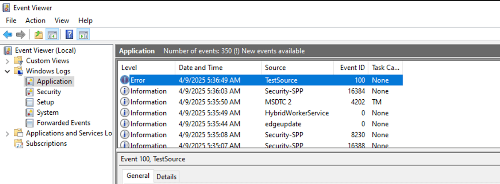Select the Custom Views tree label
This screenshot has height=184, width=500.
pyautogui.click(x=47, y=61)
